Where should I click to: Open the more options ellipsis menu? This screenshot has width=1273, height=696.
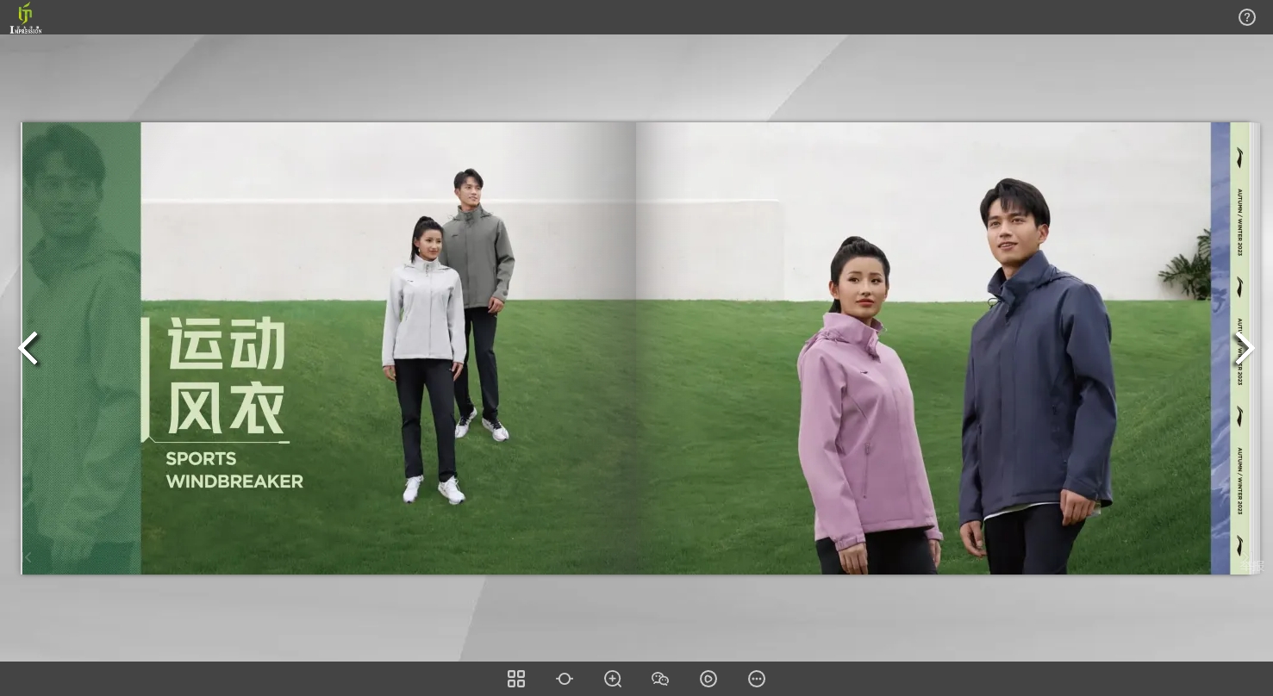[757, 679]
